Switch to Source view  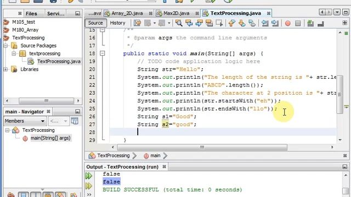point(95,23)
